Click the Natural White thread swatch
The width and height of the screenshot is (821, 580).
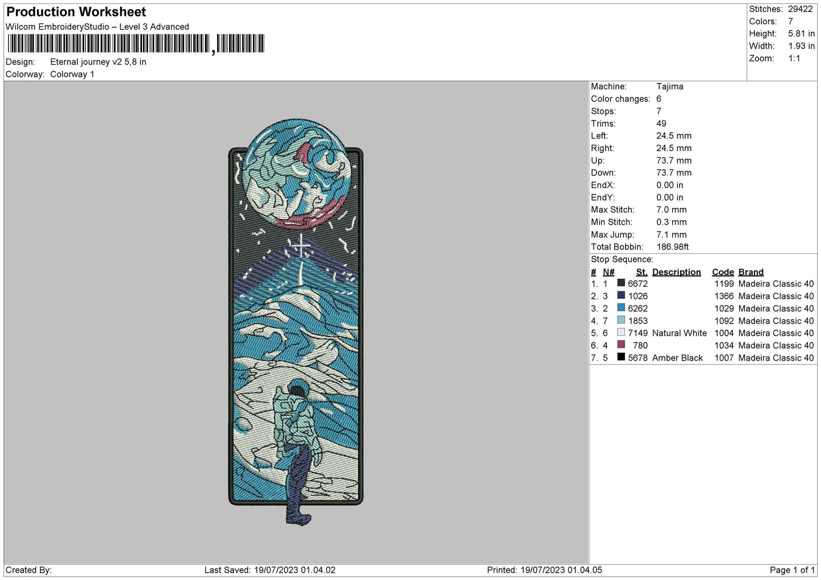(621, 332)
